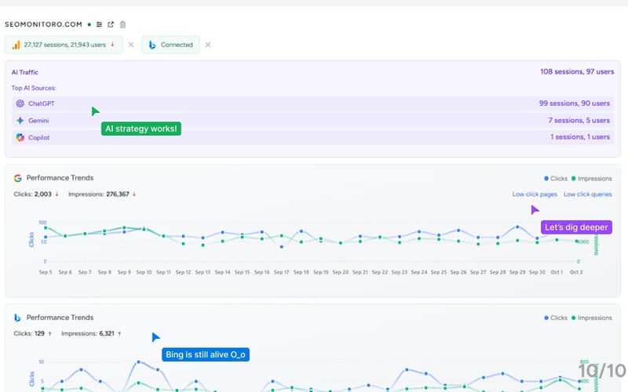Click the Google Analytics bar chart icon
The image size is (628, 392).
click(x=16, y=45)
